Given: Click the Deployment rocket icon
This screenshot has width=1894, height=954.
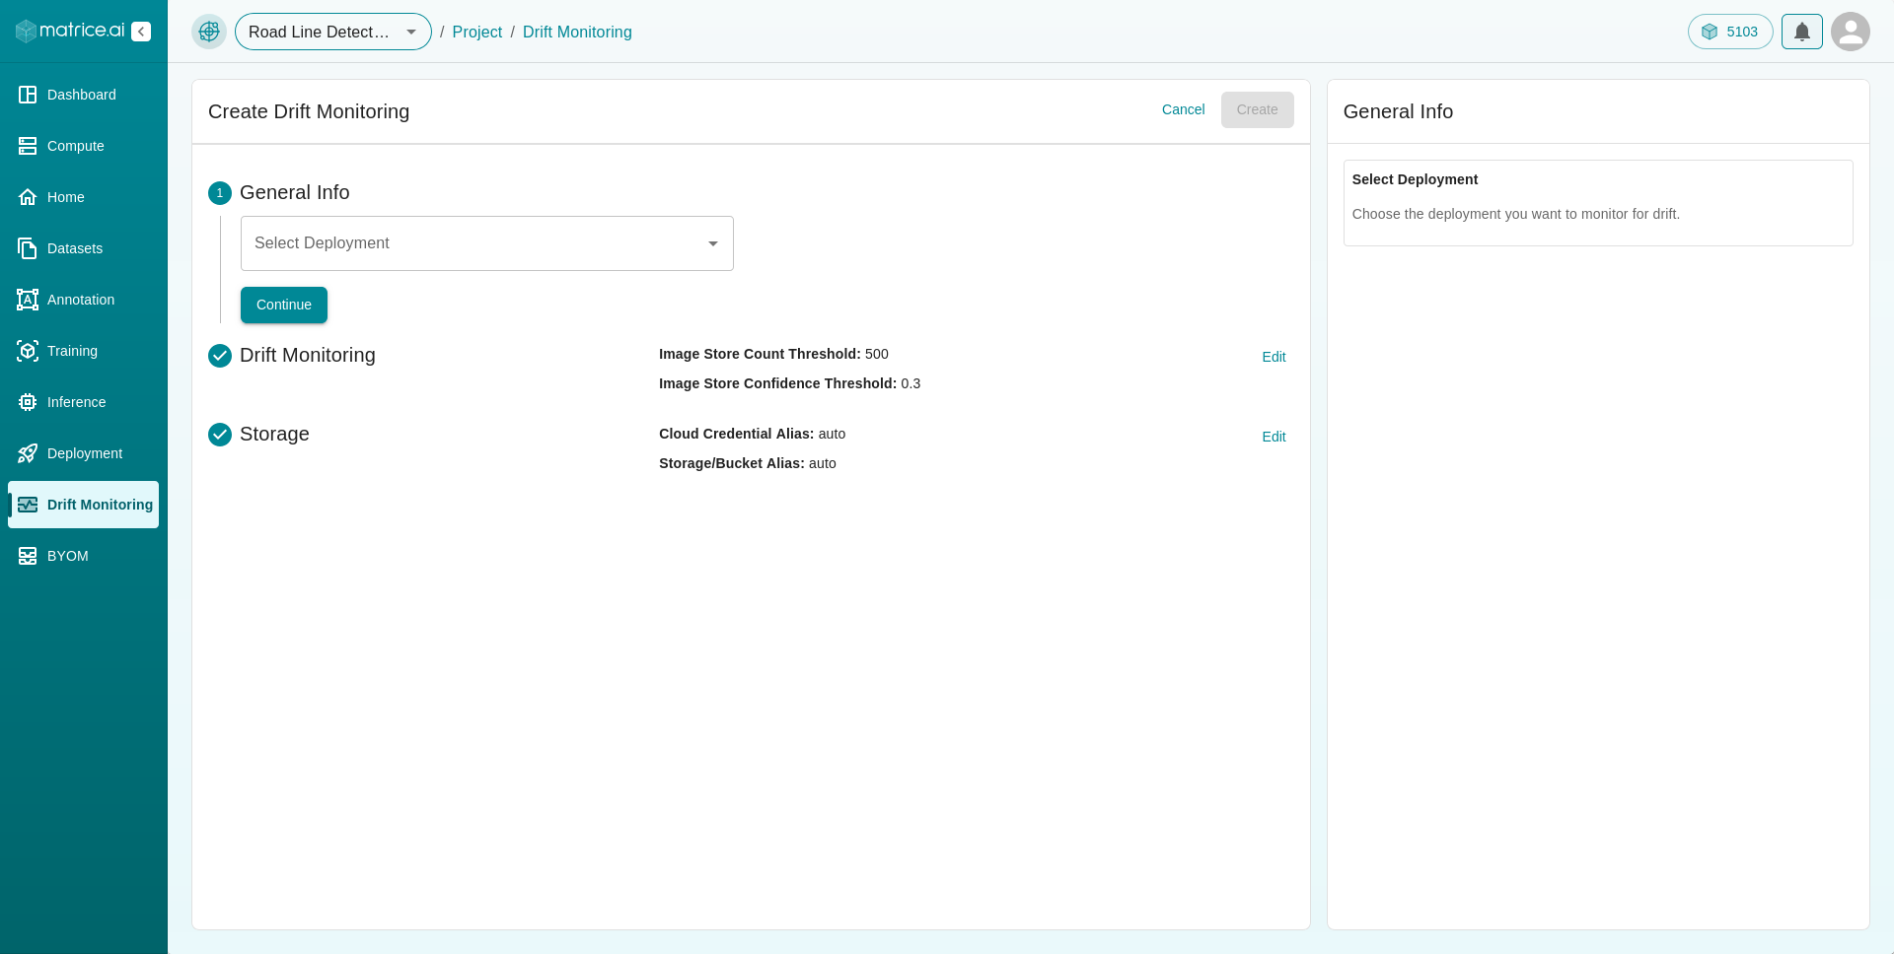Looking at the screenshot, I should (28, 453).
